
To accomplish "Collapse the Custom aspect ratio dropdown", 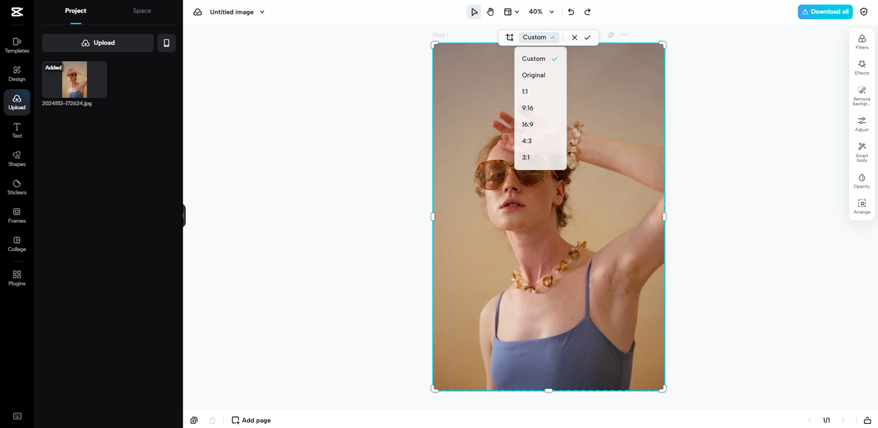I will coord(537,37).
